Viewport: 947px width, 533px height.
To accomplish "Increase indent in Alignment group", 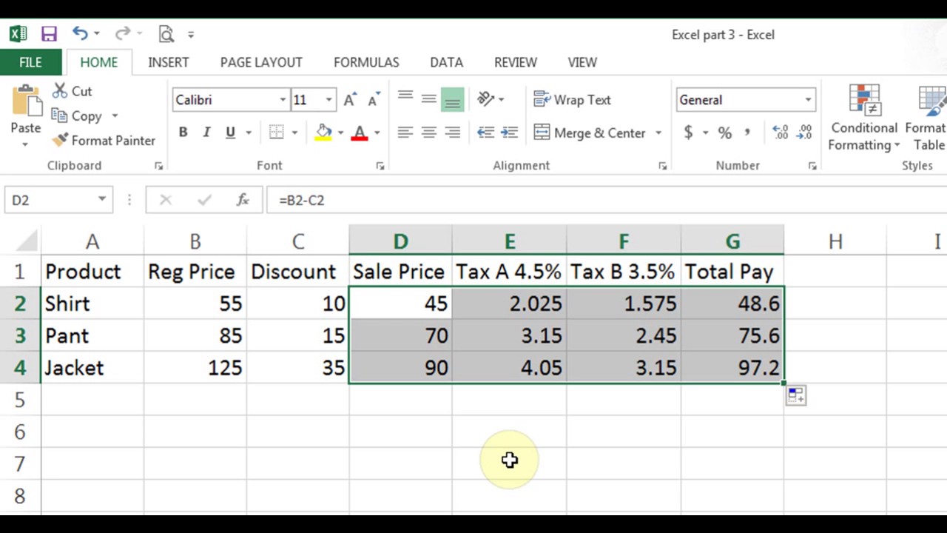I will tap(510, 133).
